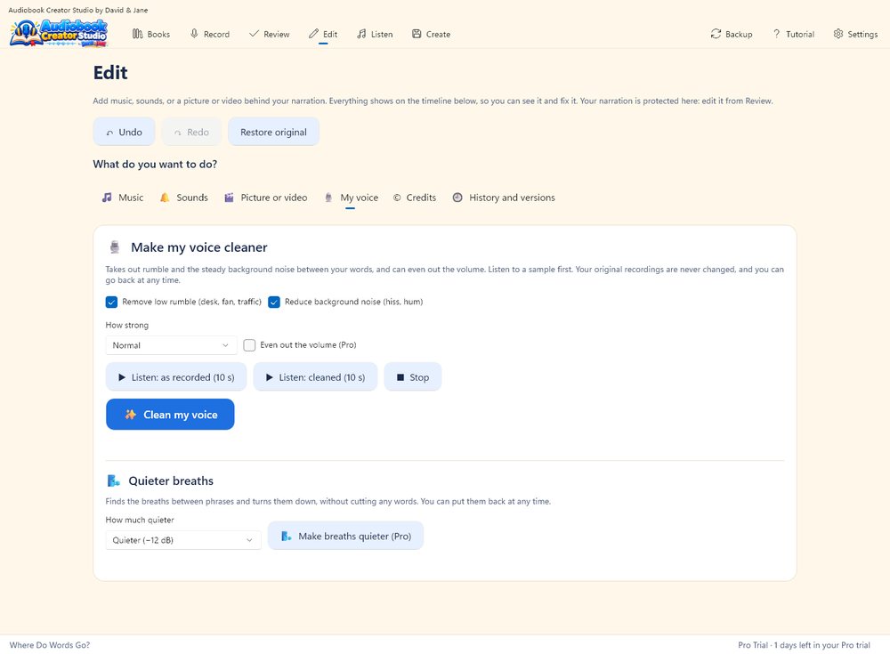Image resolution: width=890 pixels, height=654 pixels.
Task: Restore the original narration
Action: click(x=273, y=132)
